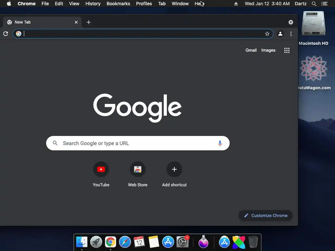335x251 pixels.
Task: Open the Edit menu
Action: pos(59,4)
